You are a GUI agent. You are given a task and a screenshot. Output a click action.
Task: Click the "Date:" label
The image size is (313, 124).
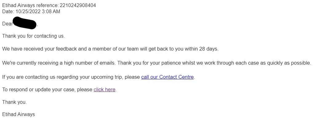click(8, 12)
